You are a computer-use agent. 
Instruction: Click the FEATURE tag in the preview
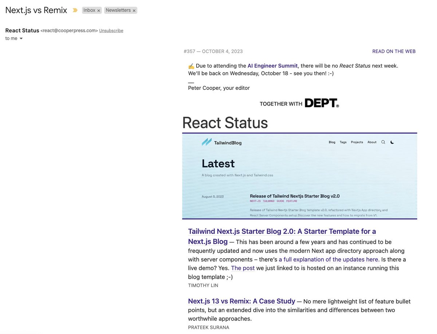pos(292,201)
